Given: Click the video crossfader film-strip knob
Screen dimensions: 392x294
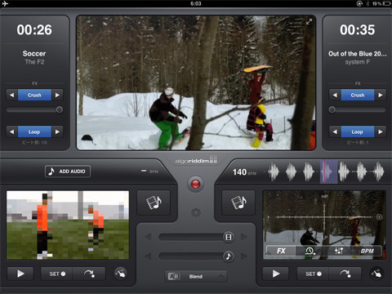Looking at the screenshot, I should (229, 237).
